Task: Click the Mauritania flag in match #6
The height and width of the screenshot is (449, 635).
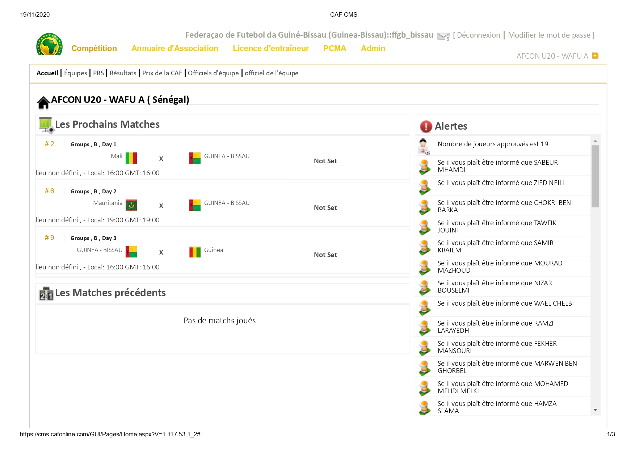Action: point(131,205)
